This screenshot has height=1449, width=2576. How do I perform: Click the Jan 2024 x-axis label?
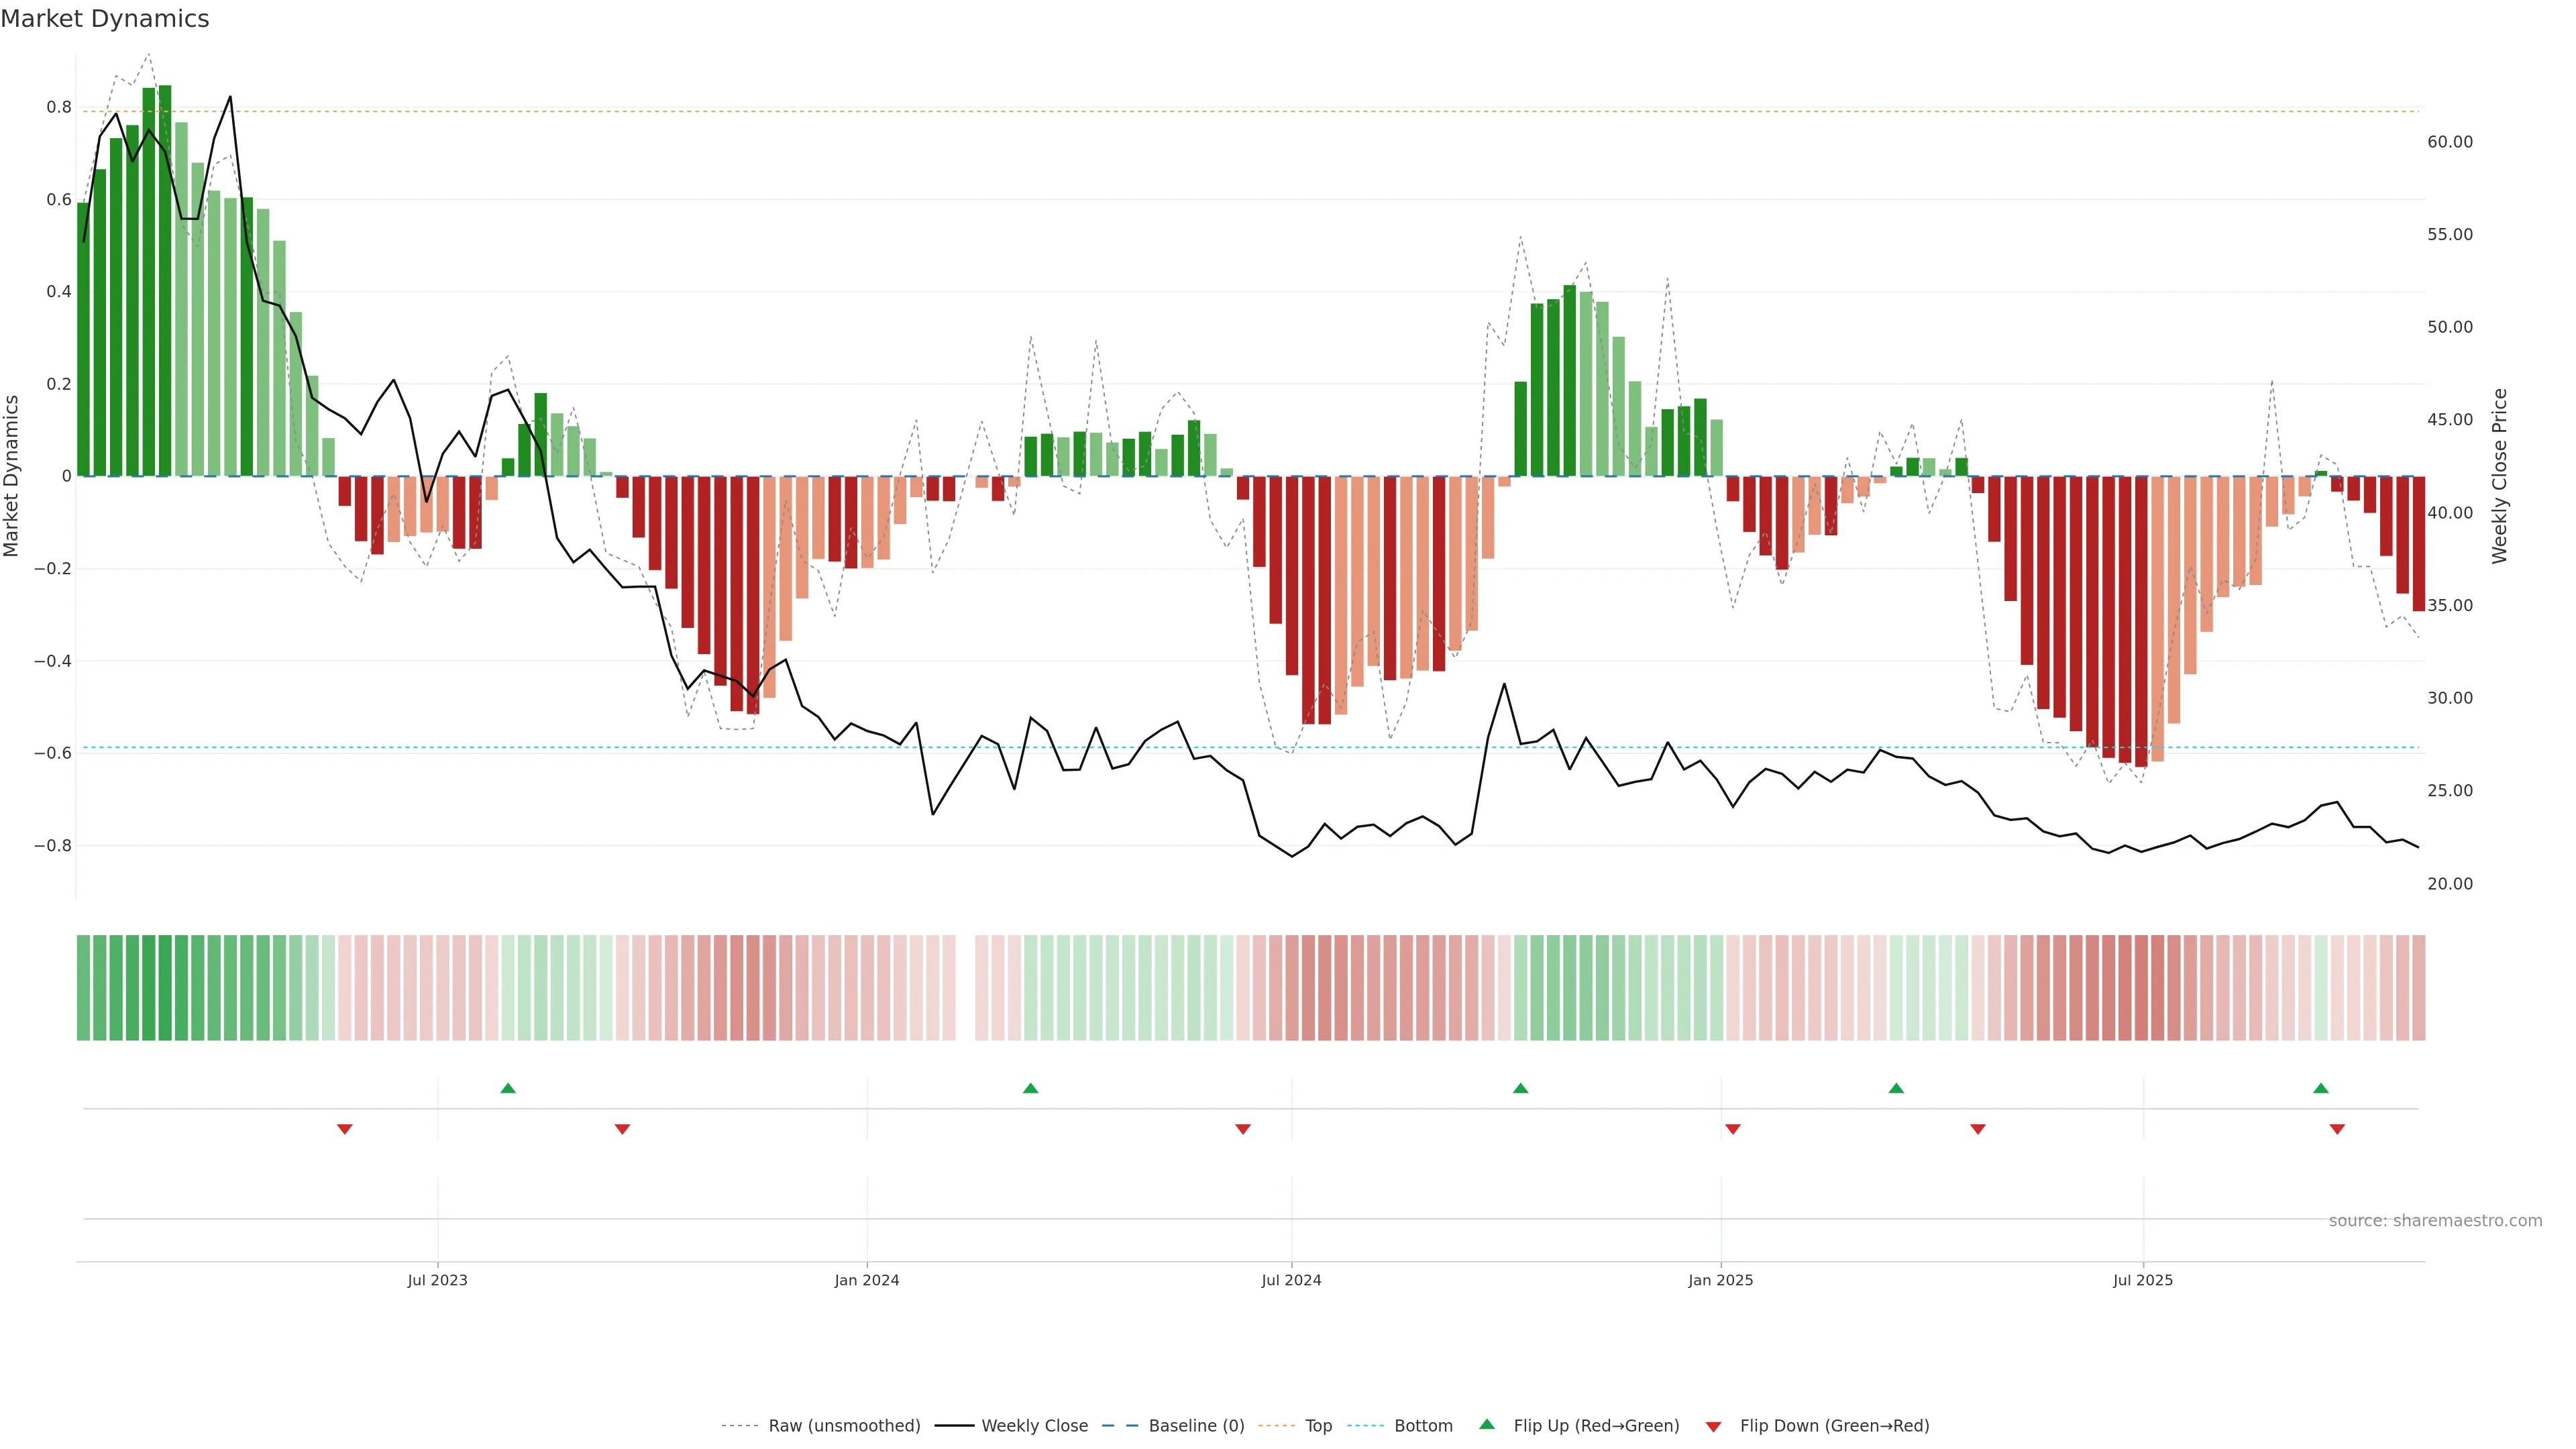[867, 1280]
